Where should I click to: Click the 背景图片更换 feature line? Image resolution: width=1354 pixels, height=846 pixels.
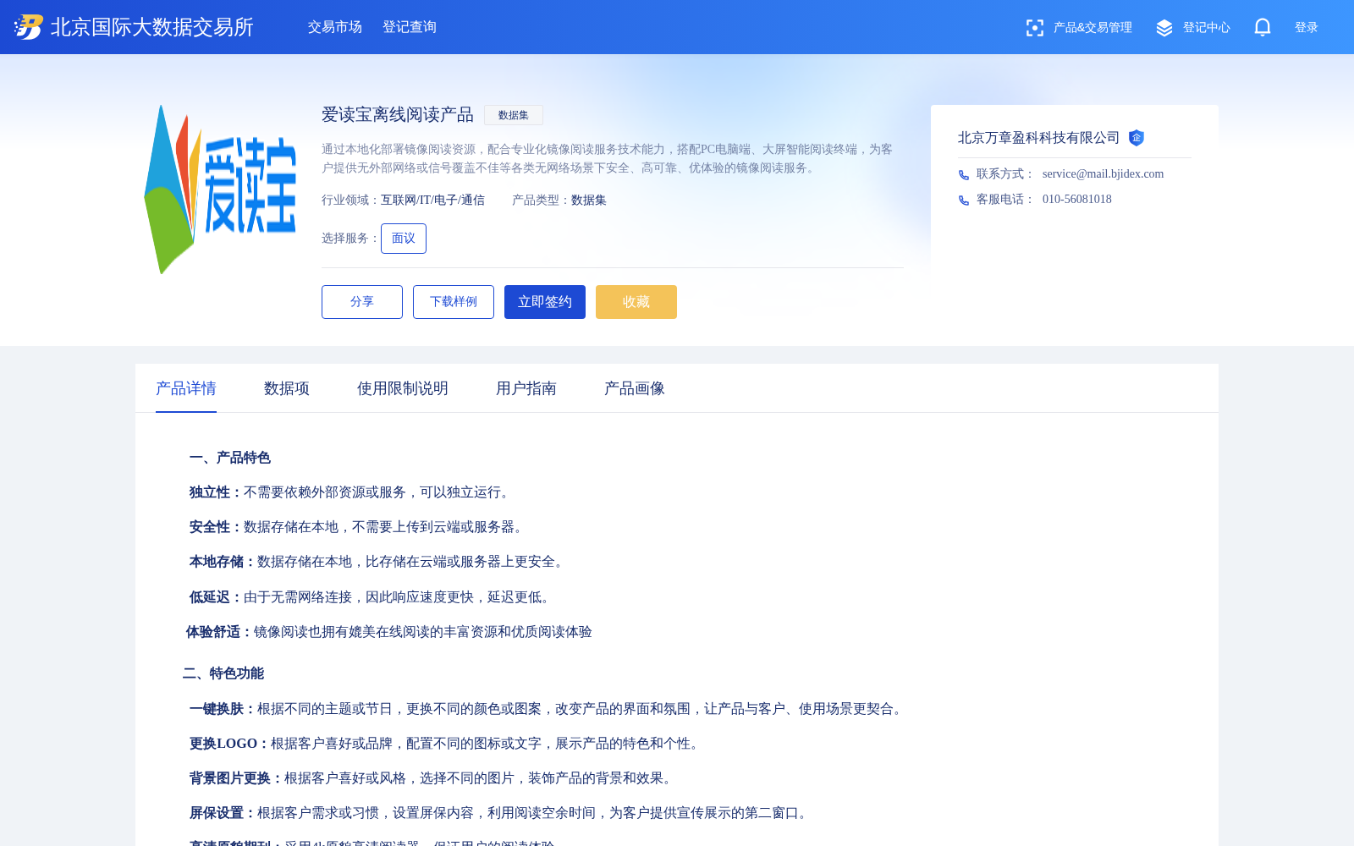coord(433,778)
